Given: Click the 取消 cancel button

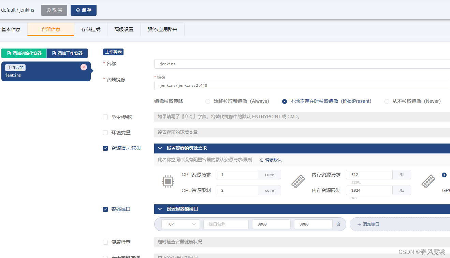Looking at the screenshot, I should 54,10.
